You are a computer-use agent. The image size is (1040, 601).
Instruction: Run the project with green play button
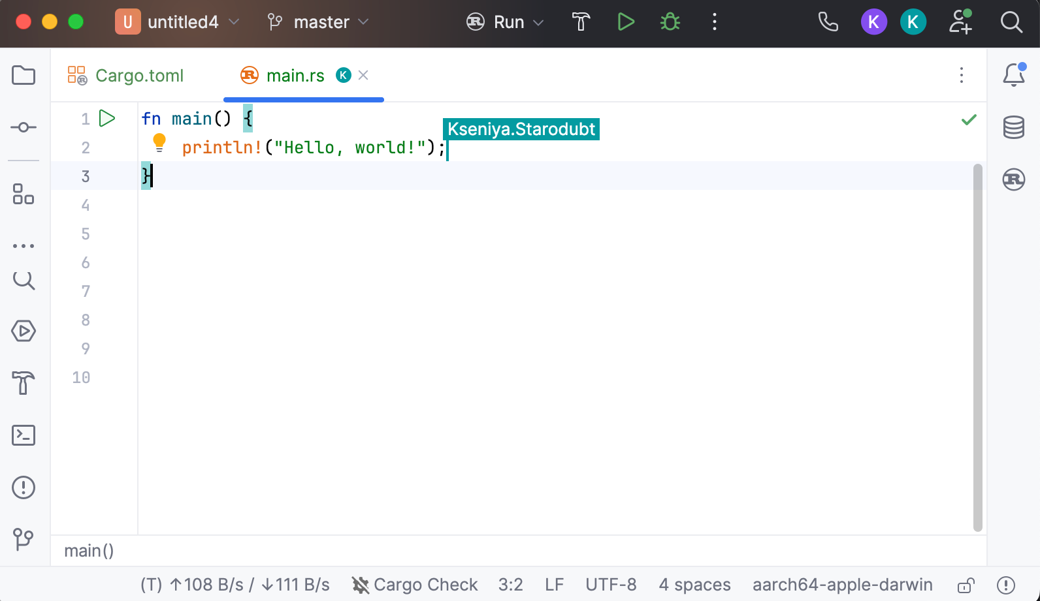(626, 22)
